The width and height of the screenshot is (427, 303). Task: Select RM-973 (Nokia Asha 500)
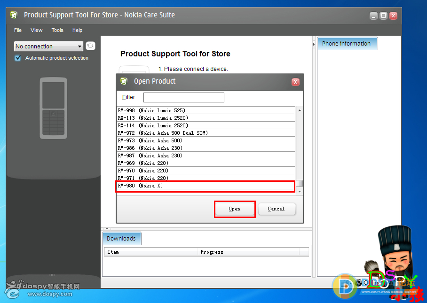coord(206,140)
